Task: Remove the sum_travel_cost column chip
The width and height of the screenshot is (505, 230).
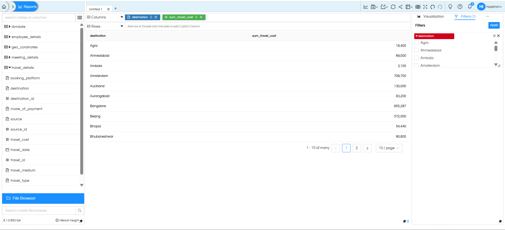Action: 201,17
